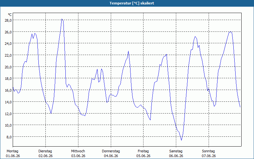Click the 28,0 axis value
254x159 pixels.
(8, 20)
